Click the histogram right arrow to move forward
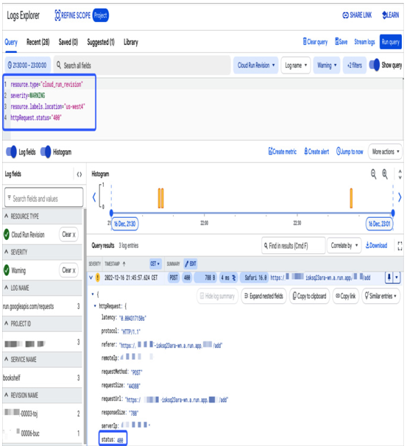407x446 pixels. point(400,197)
